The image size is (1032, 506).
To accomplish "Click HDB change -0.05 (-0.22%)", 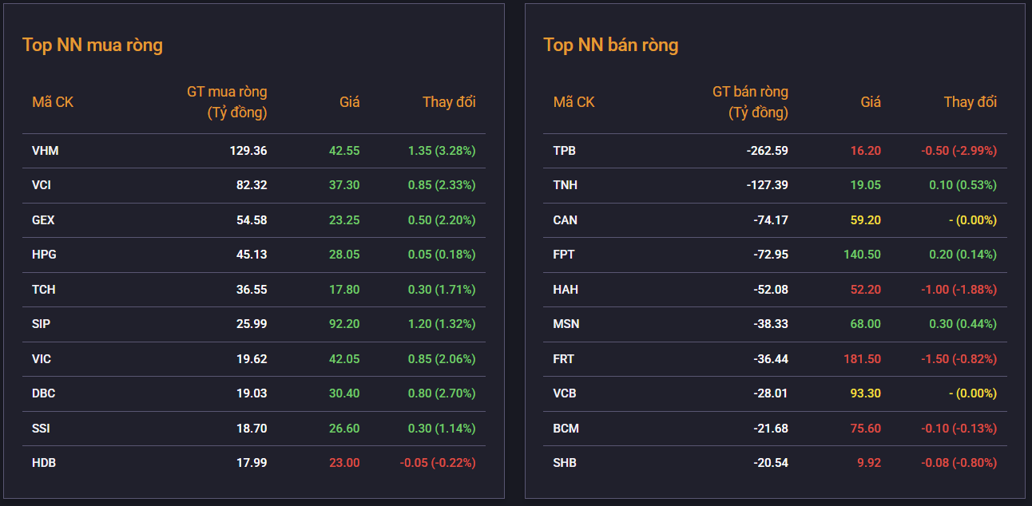I will pyautogui.click(x=438, y=463).
